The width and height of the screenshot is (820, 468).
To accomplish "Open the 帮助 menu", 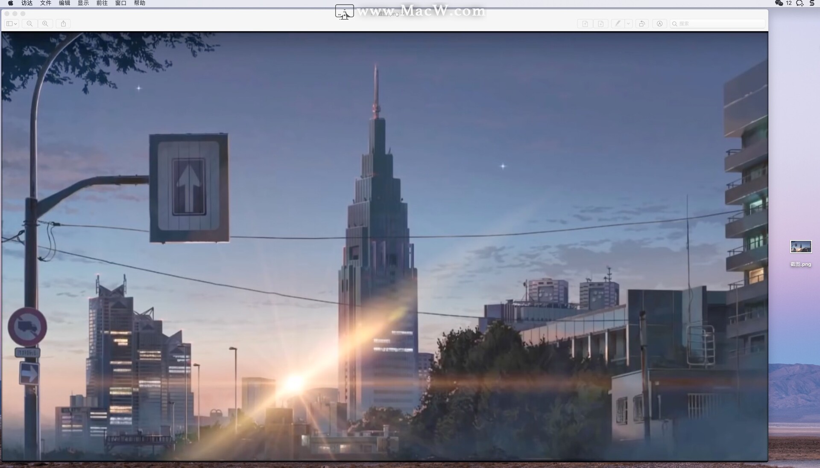I will (x=139, y=3).
